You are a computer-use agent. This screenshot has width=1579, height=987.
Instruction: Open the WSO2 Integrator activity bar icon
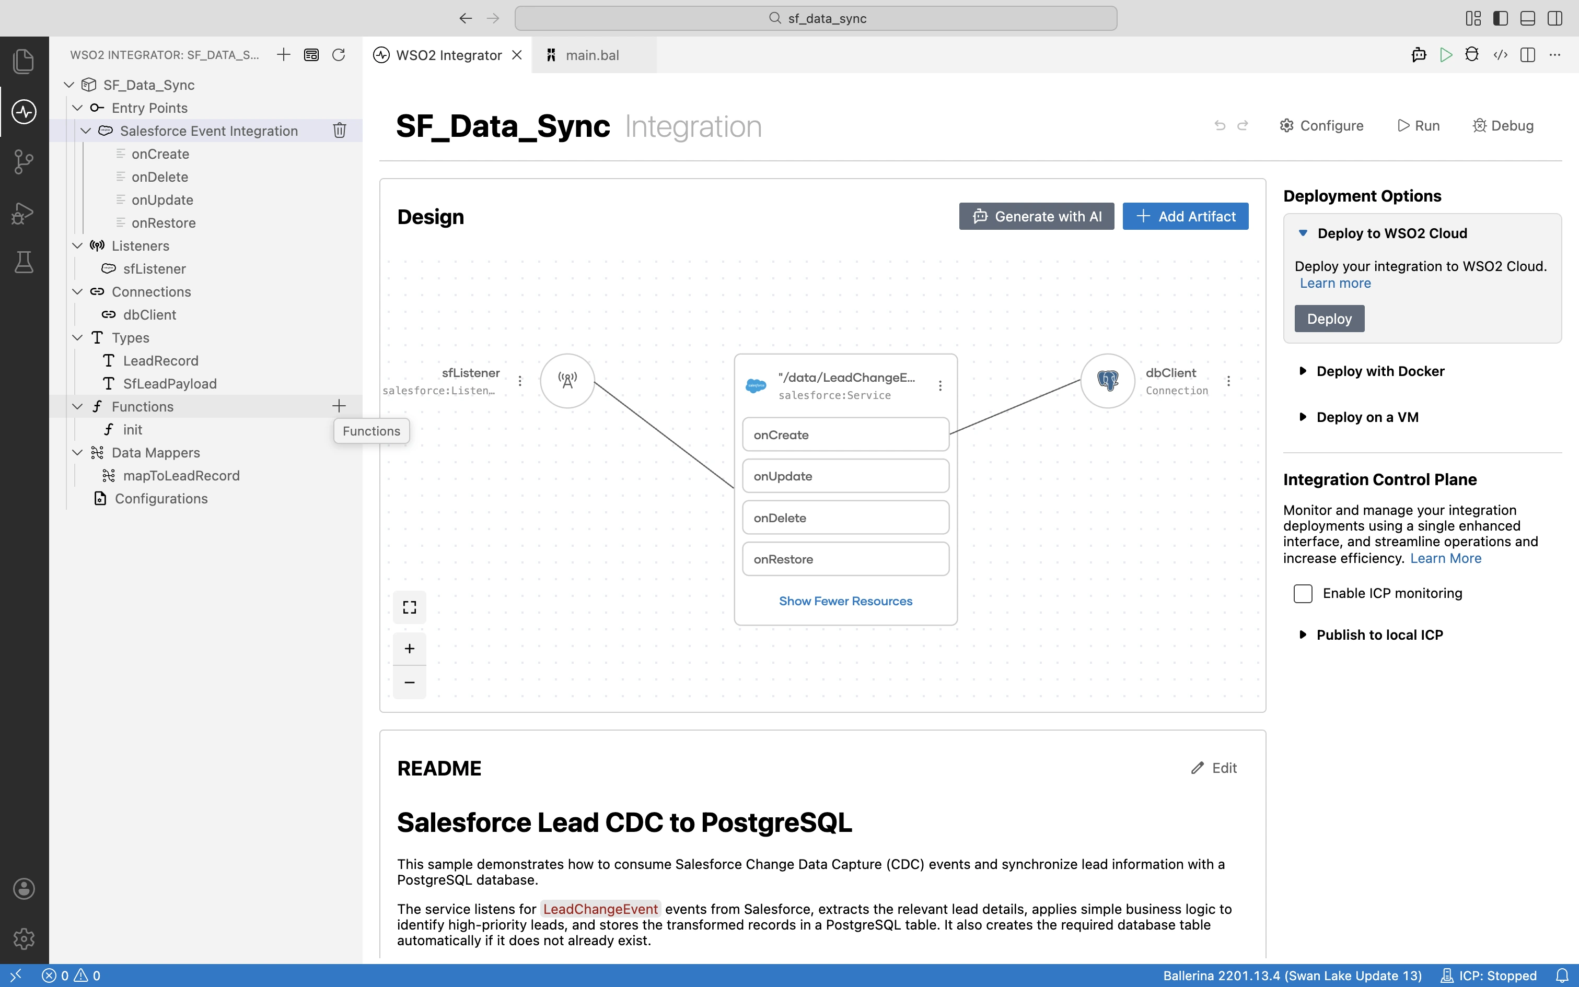(24, 112)
